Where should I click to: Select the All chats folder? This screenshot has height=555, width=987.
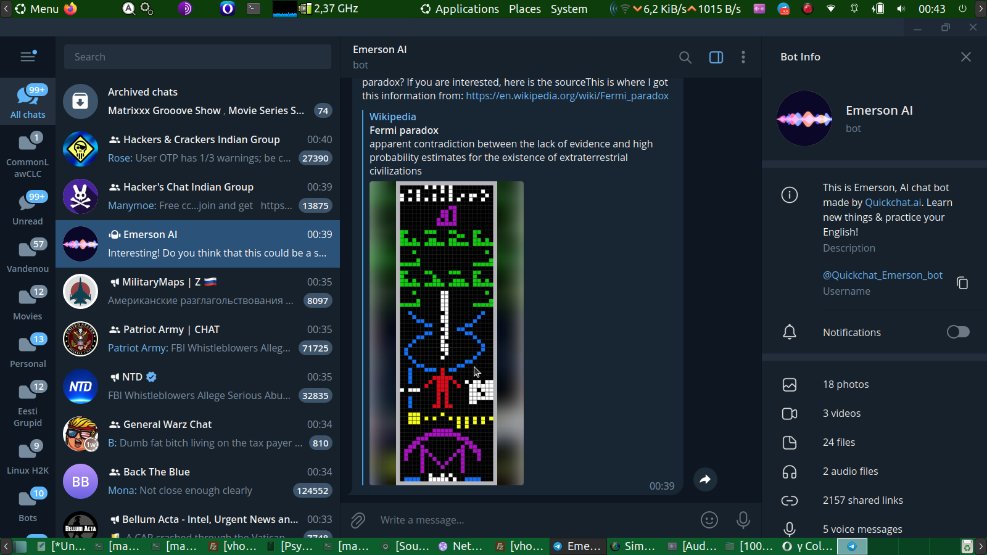click(28, 102)
